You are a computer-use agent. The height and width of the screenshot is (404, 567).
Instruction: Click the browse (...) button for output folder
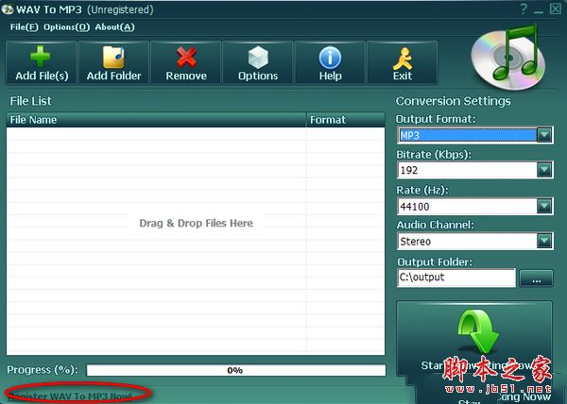click(x=536, y=278)
